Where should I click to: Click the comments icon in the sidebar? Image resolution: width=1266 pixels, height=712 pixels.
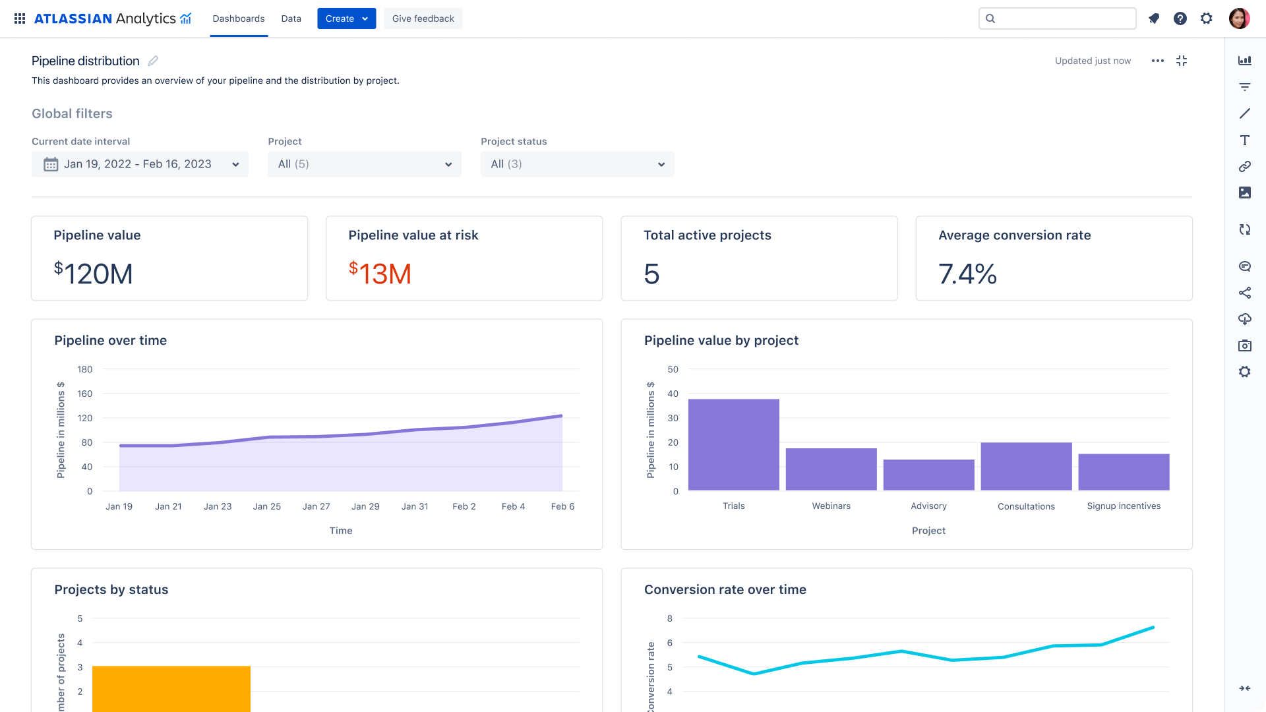click(1244, 266)
